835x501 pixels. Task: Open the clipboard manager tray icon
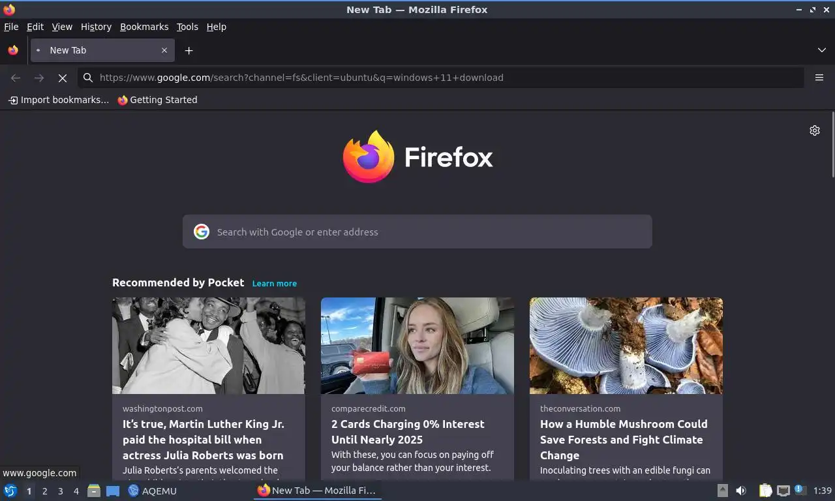pyautogui.click(x=766, y=491)
